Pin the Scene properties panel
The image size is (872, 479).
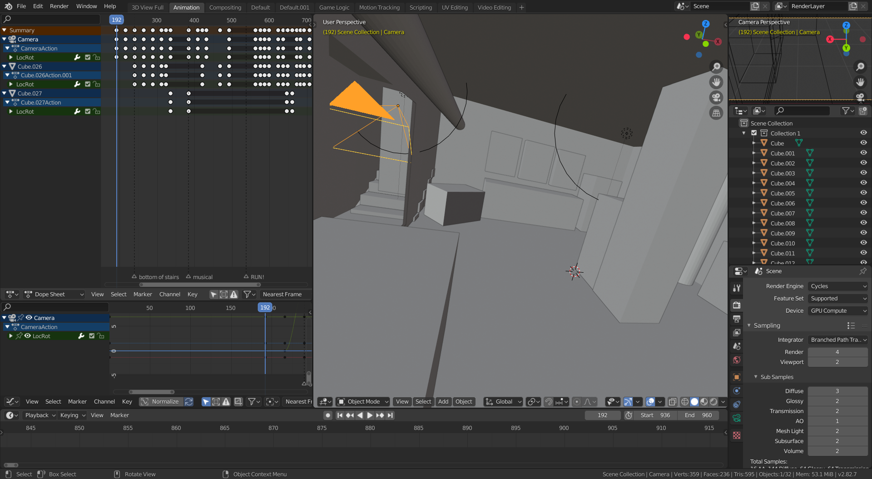coord(862,271)
